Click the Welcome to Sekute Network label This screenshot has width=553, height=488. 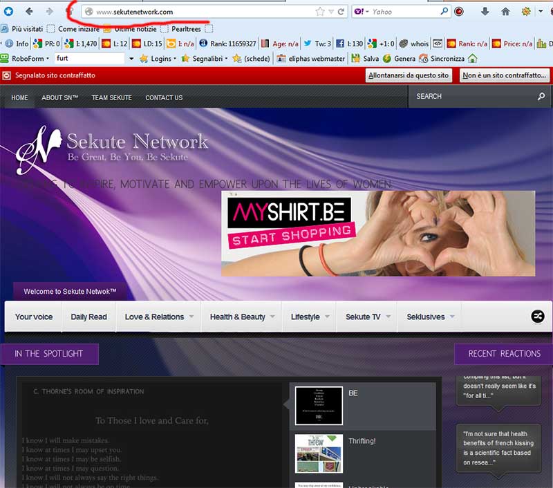[x=70, y=291]
